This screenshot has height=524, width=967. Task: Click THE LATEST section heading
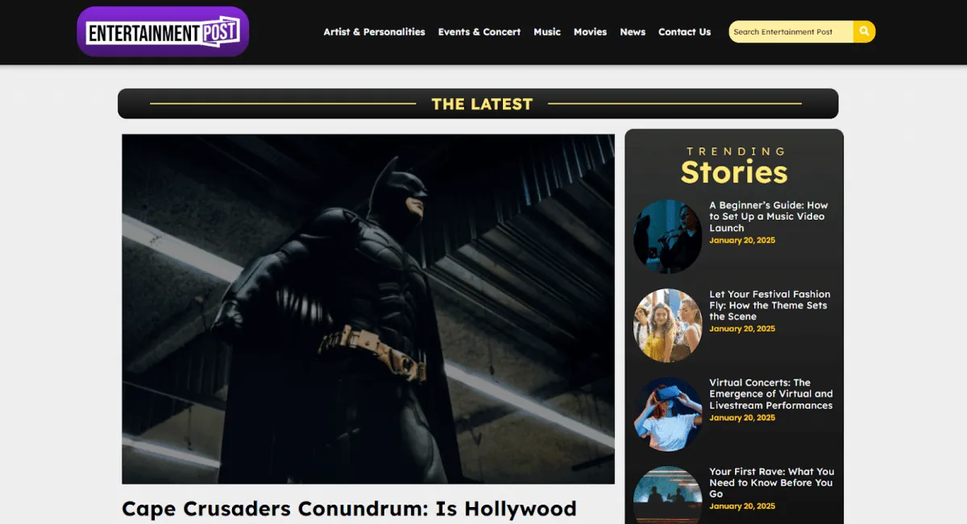click(x=482, y=104)
